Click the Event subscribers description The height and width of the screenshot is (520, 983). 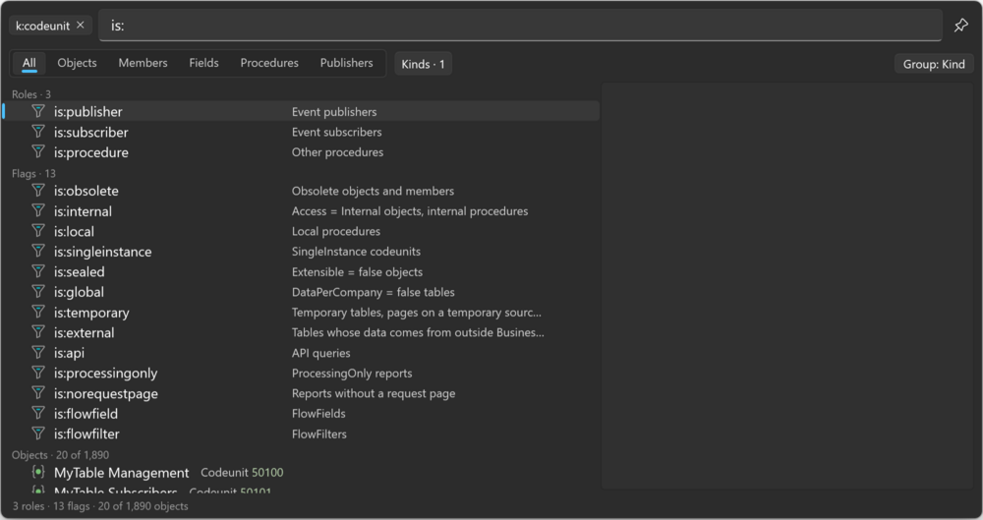[x=336, y=132]
